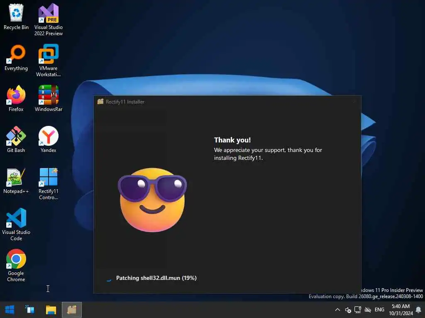Image resolution: width=425 pixels, height=318 pixels.
Task: Open the clock showing 5:40 AM
Action: 401,310
